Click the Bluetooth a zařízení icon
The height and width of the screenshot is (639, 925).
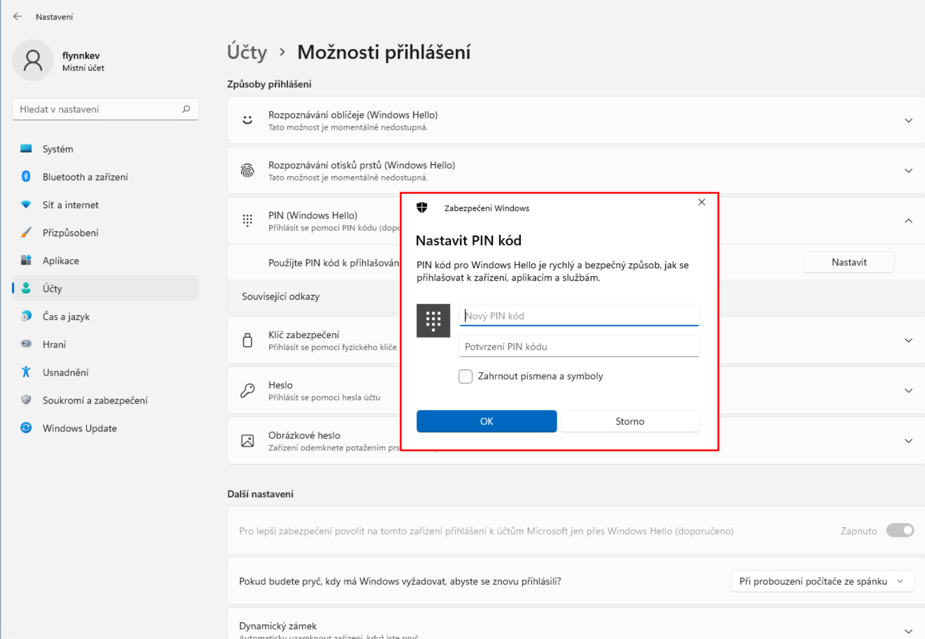pyautogui.click(x=26, y=177)
